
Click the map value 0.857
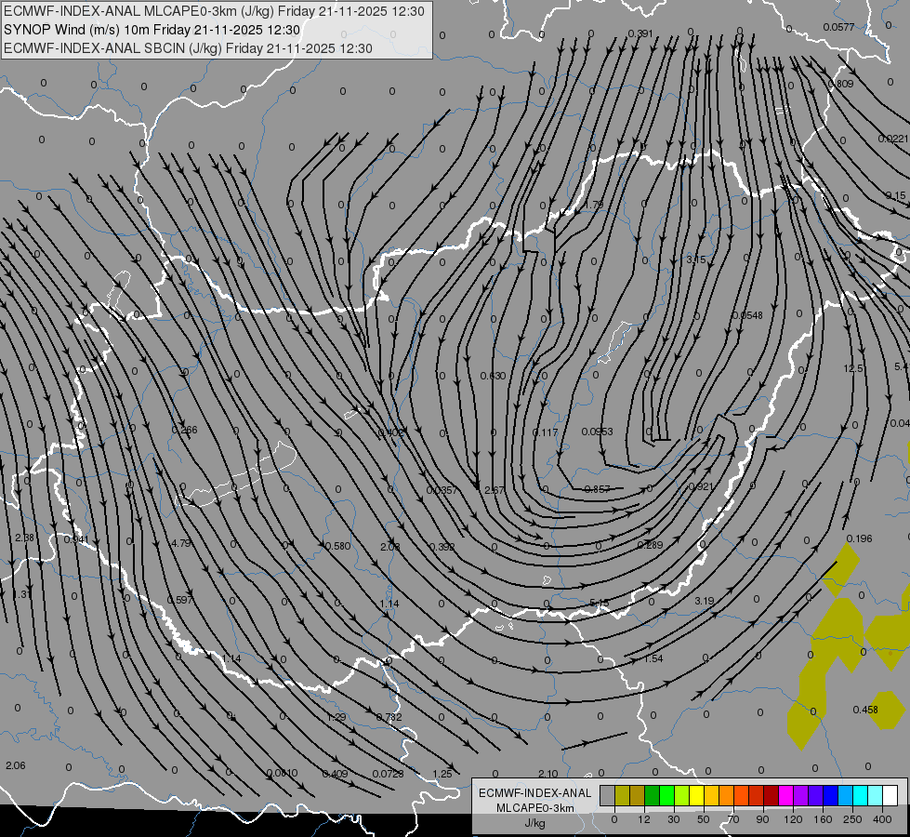pos(597,489)
